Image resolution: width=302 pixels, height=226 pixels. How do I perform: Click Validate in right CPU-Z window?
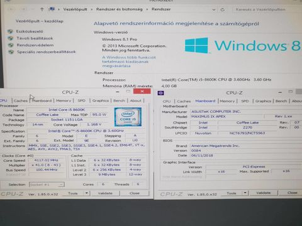tap(264, 193)
